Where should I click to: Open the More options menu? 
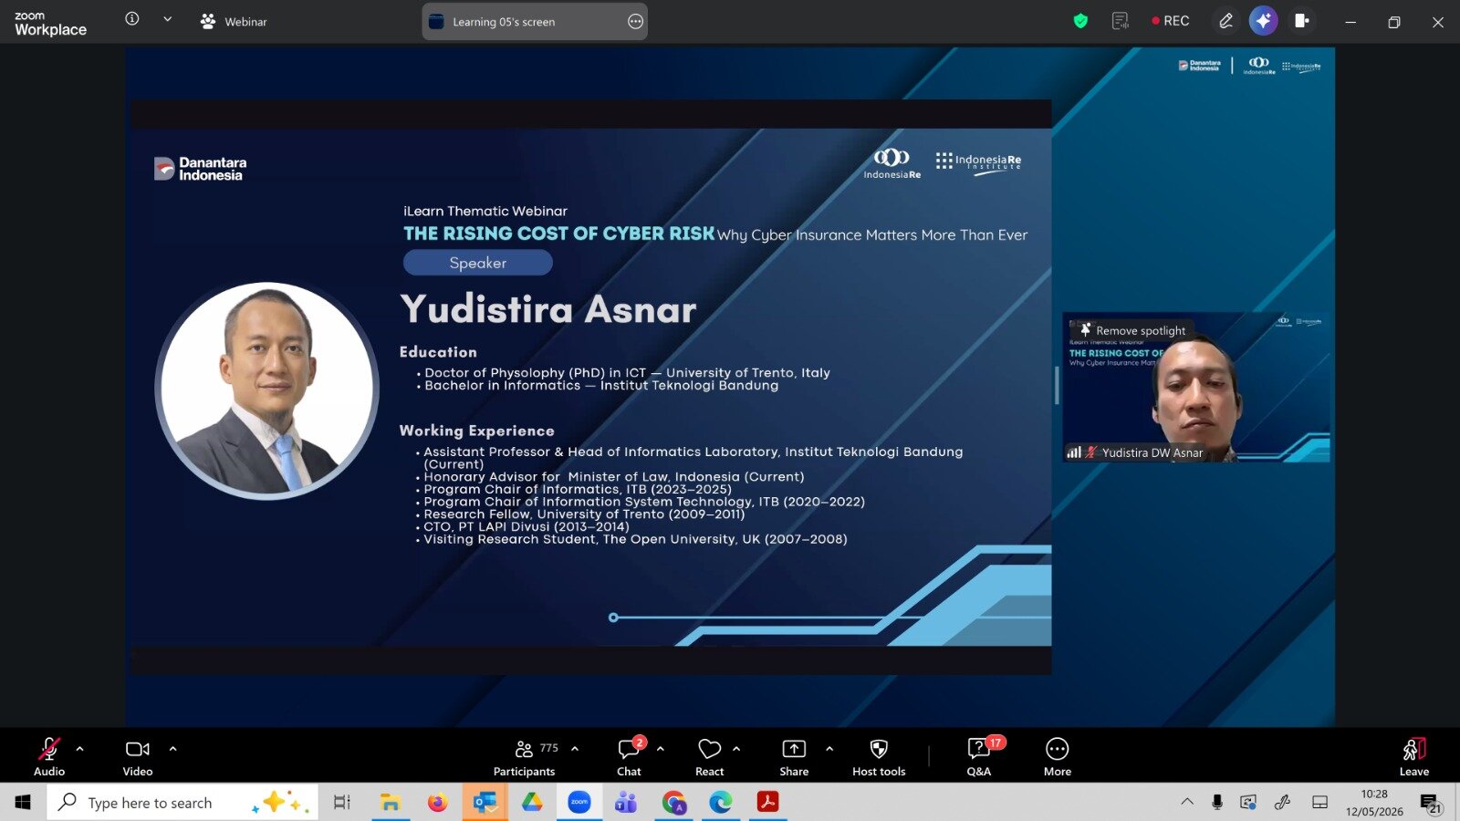[1058, 756]
